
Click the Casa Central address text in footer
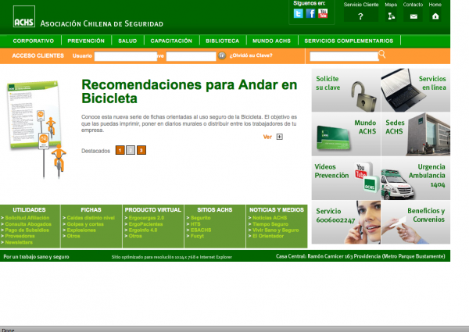(360, 256)
